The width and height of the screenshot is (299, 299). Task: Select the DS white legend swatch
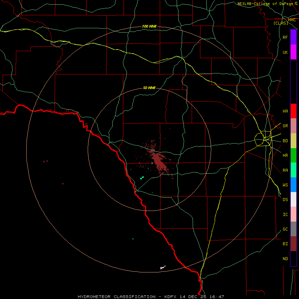(x=293, y=199)
